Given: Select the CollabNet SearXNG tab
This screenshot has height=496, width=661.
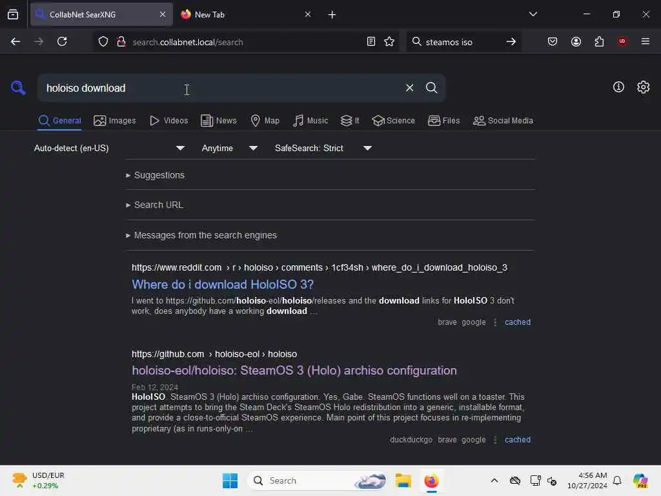Looking at the screenshot, I should coord(101,14).
